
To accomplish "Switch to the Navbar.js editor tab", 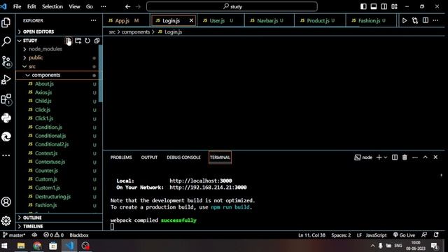I will pyautogui.click(x=269, y=20).
